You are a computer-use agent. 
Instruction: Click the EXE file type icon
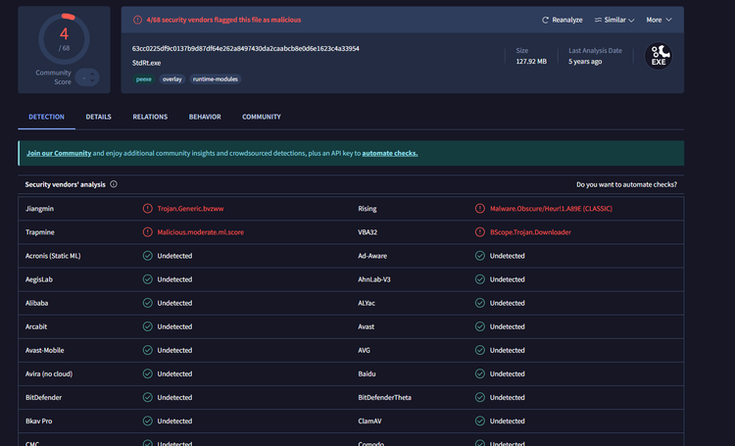coord(659,56)
